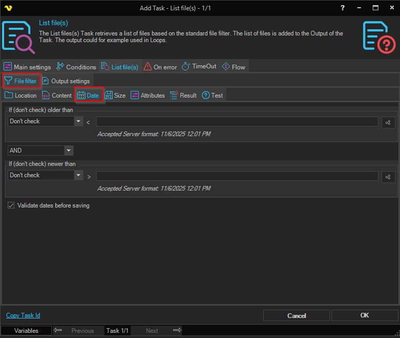Click the left arrow next to Previous

(x=58, y=330)
